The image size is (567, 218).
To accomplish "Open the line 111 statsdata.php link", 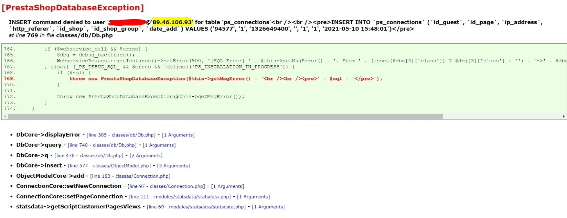I will [180, 197].
